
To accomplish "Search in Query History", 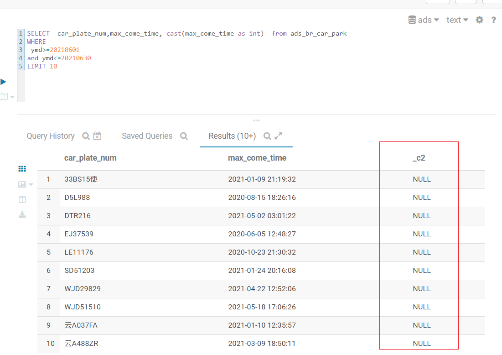I will pos(86,136).
